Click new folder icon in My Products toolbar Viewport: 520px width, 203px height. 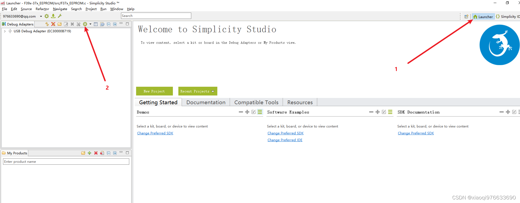click(83, 153)
